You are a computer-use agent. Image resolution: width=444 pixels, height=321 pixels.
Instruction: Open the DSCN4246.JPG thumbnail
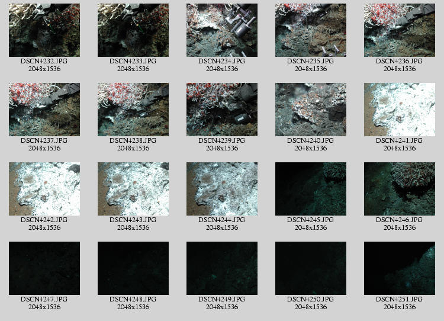coord(400,189)
